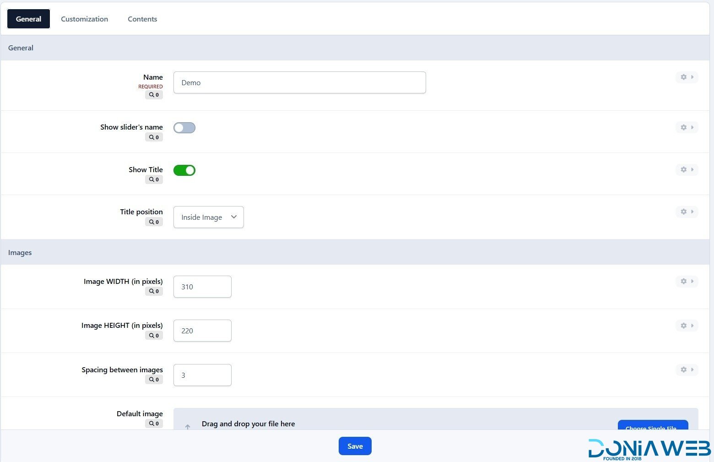The width and height of the screenshot is (714, 462).
Task: Click the gear icon beside Image HEIGHT
Action: [686, 326]
